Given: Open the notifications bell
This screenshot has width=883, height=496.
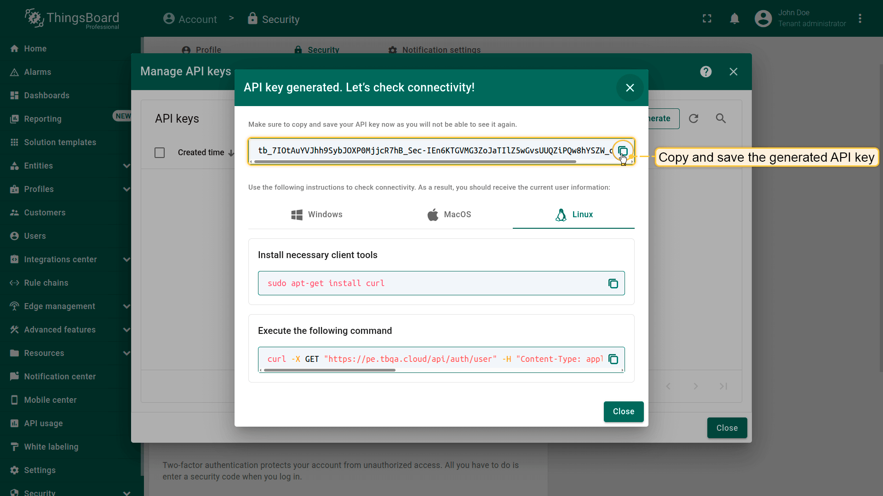Looking at the screenshot, I should pos(734,19).
